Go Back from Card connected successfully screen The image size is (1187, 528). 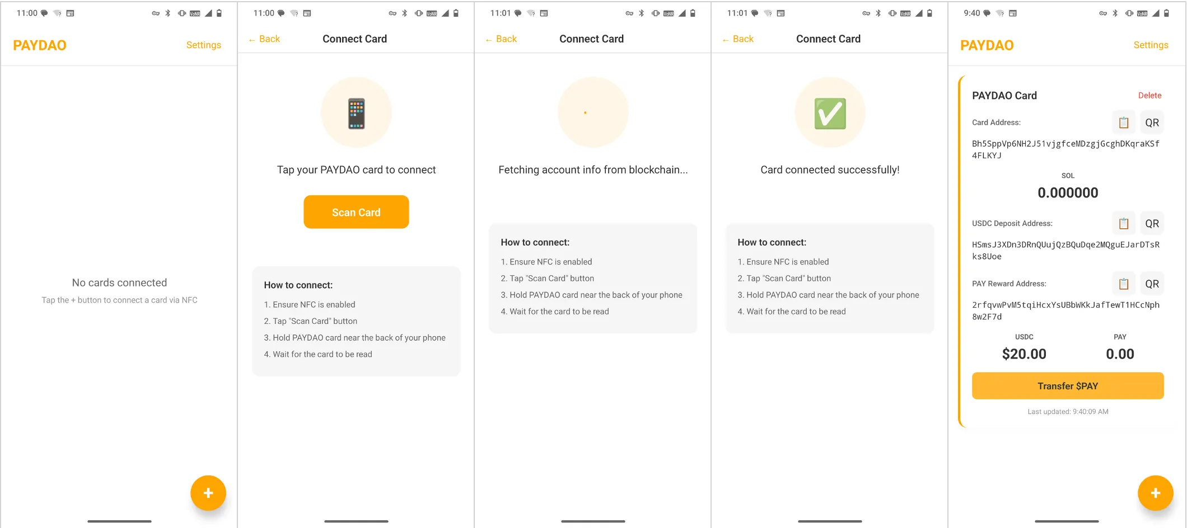point(738,39)
